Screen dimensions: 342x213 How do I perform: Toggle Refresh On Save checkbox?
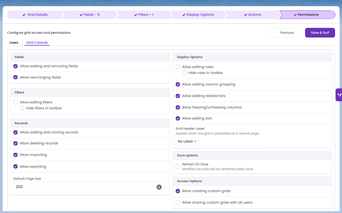(x=178, y=167)
